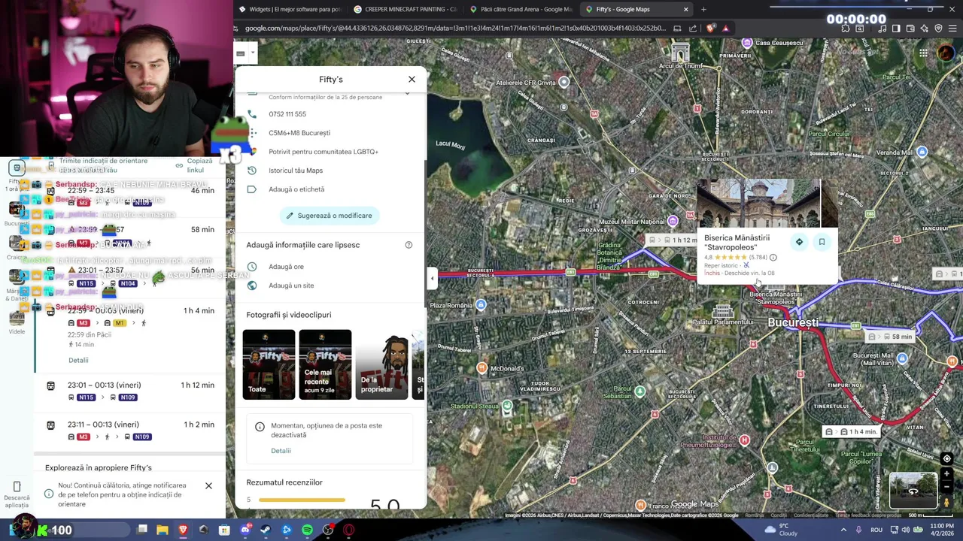
Task: Open the Google apps grid
Action: click(923, 53)
